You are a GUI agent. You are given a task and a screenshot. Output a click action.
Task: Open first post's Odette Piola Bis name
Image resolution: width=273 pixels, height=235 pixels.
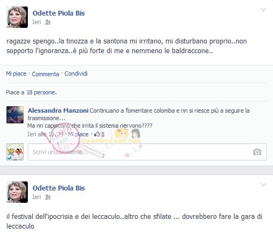coord(58,13)
